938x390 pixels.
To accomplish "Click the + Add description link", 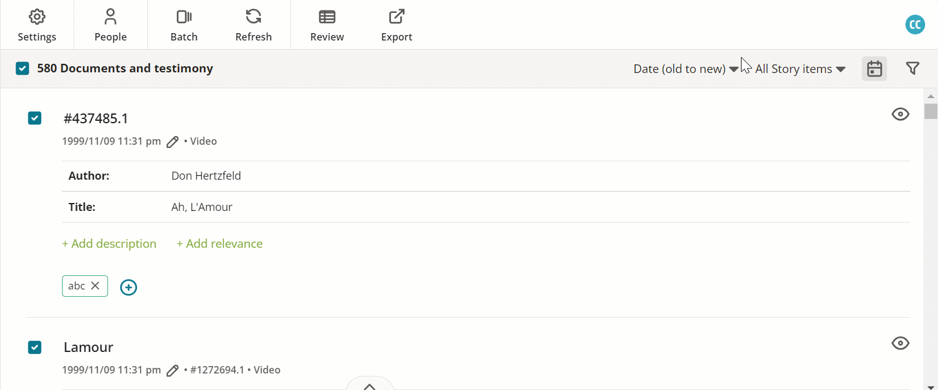I will pyautogui.click(x=109, y=244).
